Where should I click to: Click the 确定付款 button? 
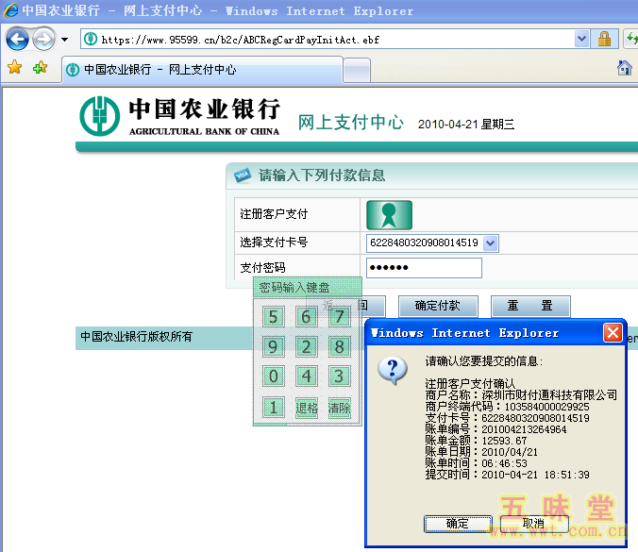coord(437,306)
